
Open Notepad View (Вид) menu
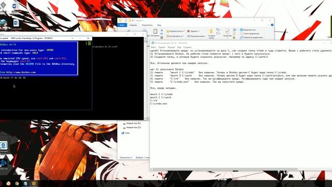point(179,47)
